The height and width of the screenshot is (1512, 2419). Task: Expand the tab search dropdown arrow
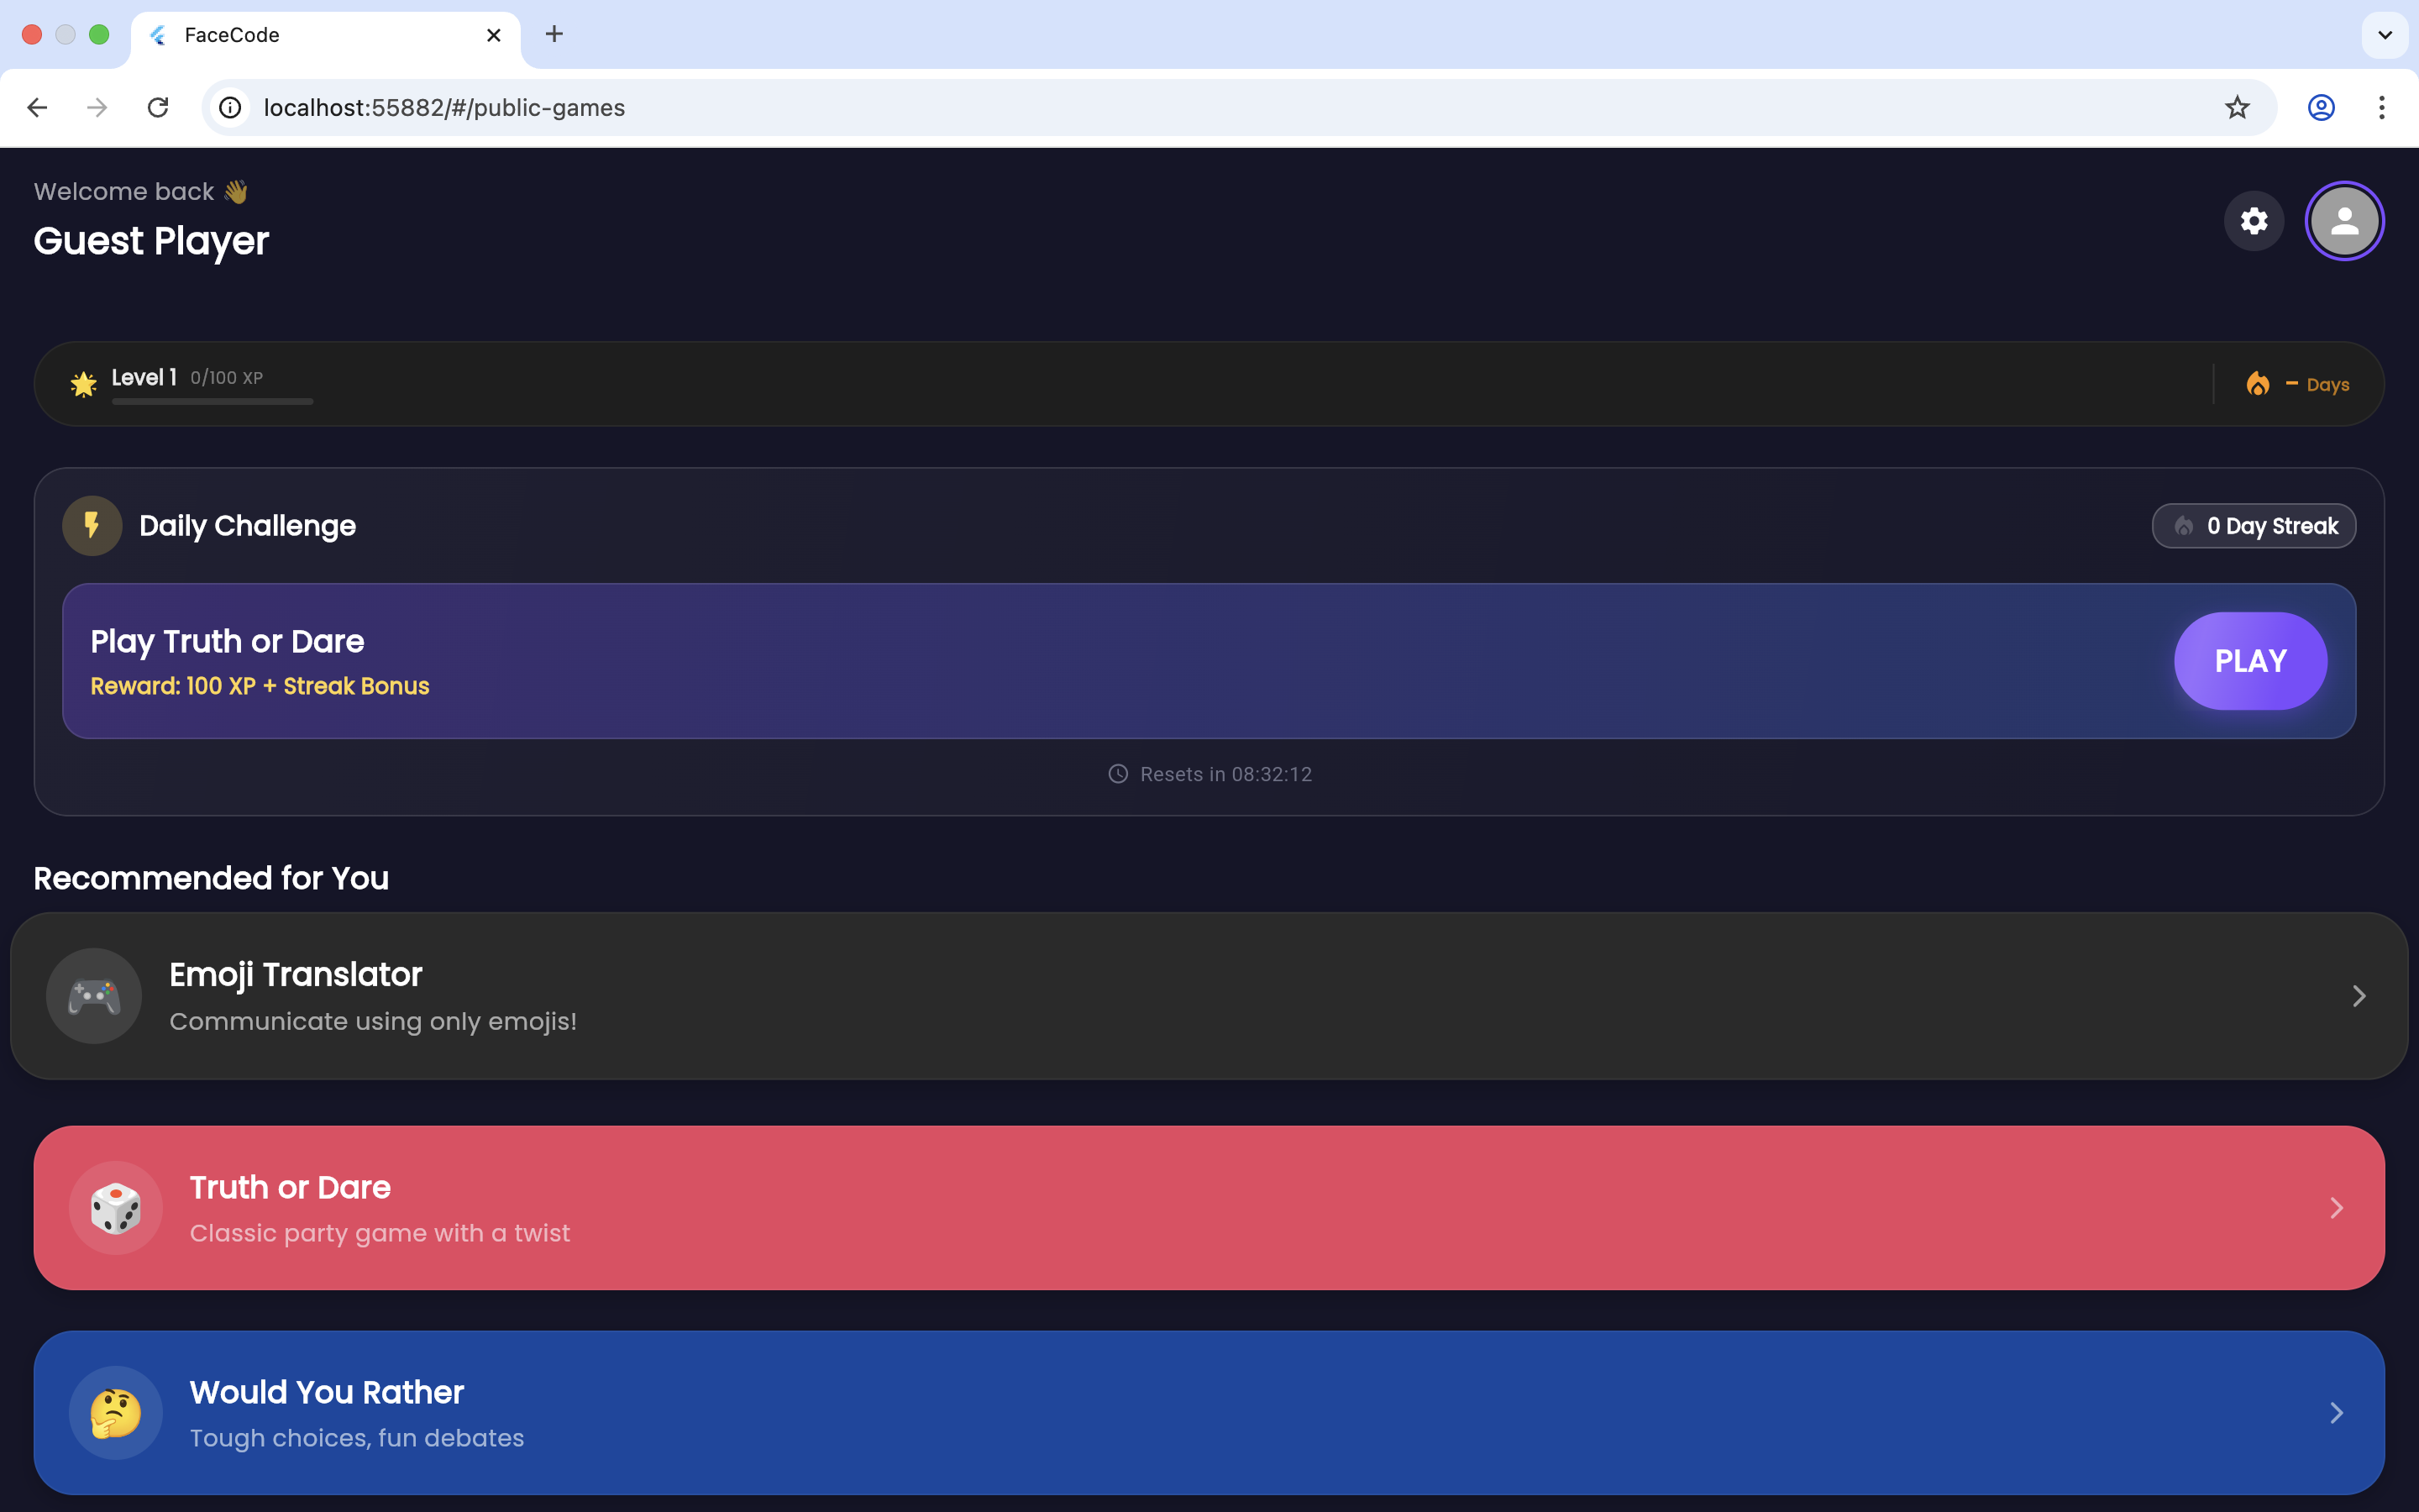click(x=2385, y=35)
